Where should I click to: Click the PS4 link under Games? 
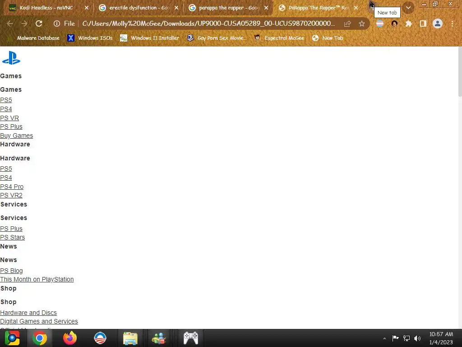coord(6,109)
